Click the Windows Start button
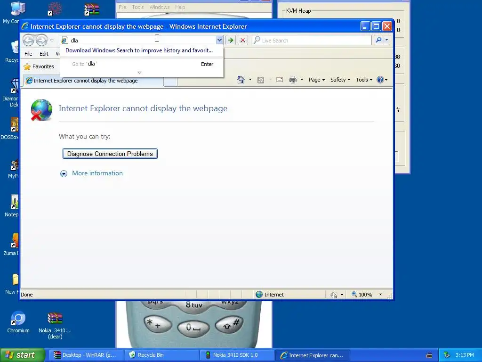482x362 pixels. coord(22,355)
